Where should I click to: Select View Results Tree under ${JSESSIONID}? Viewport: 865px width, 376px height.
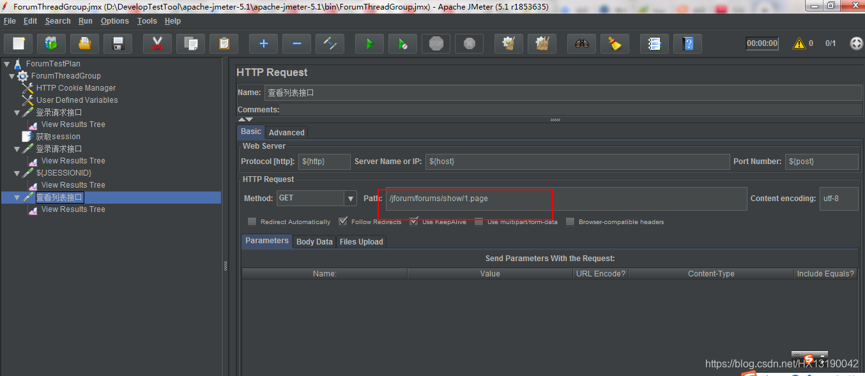pos(73,185)
